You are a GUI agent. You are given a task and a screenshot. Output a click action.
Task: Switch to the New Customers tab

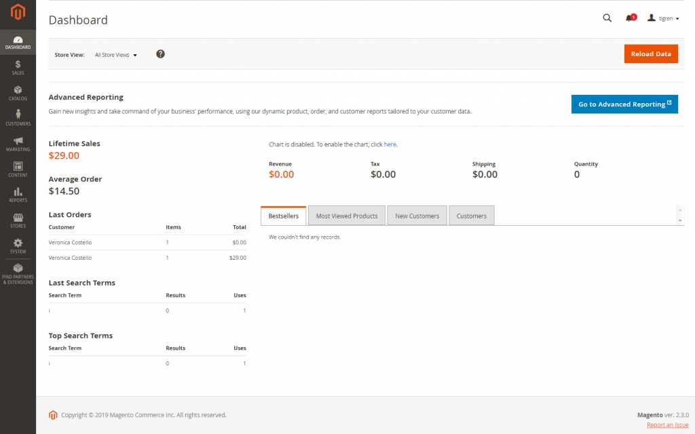417,215
